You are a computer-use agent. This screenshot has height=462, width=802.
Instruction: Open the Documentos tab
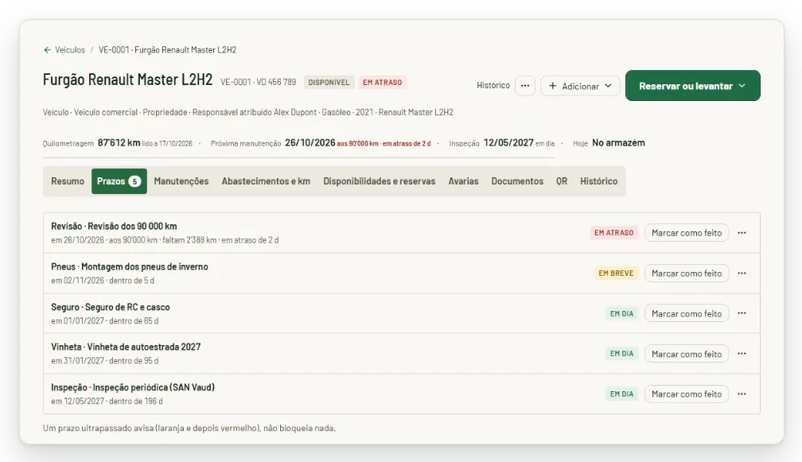point(517,181)
